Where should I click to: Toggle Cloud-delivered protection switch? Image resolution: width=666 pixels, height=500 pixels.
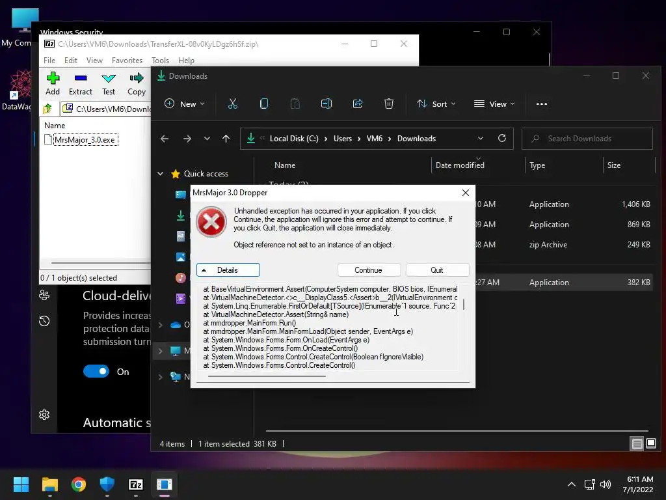96,371
